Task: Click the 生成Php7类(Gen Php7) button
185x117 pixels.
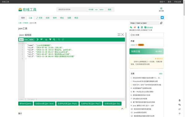Action: tap(91, 103)
